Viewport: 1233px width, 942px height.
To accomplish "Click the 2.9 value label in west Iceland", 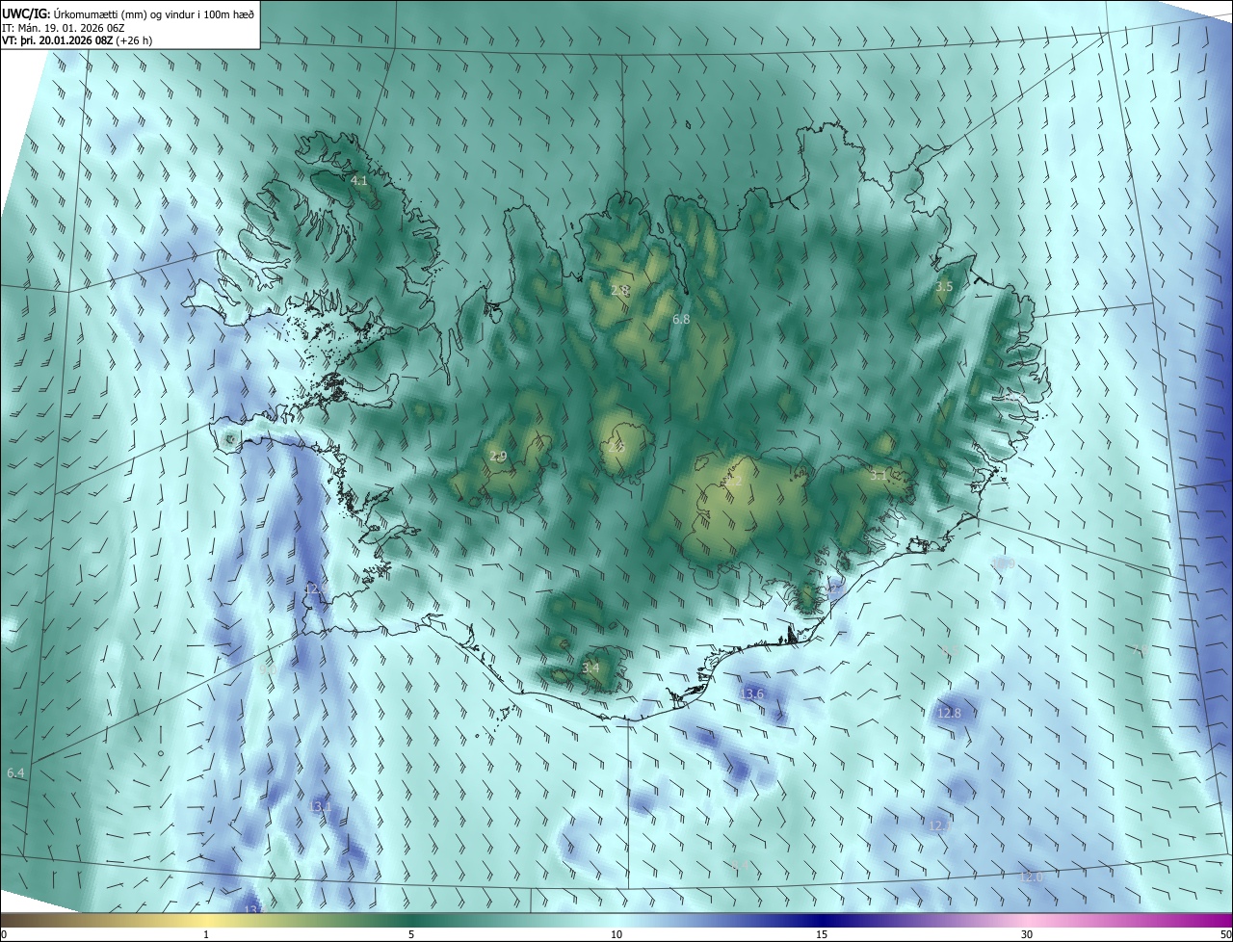I will [x=498, y=457].
